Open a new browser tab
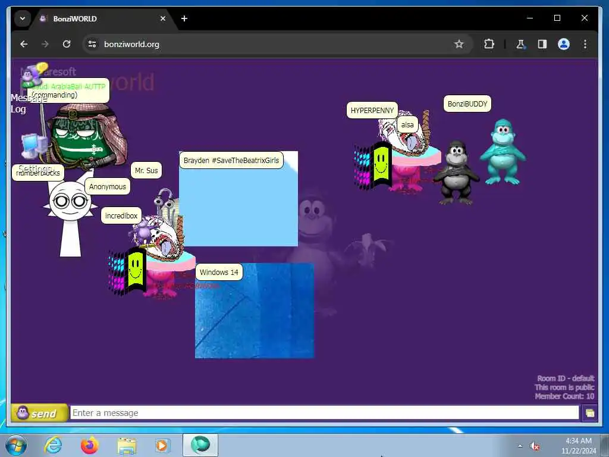This screenshot has width=609, height=457. (184, 18)
